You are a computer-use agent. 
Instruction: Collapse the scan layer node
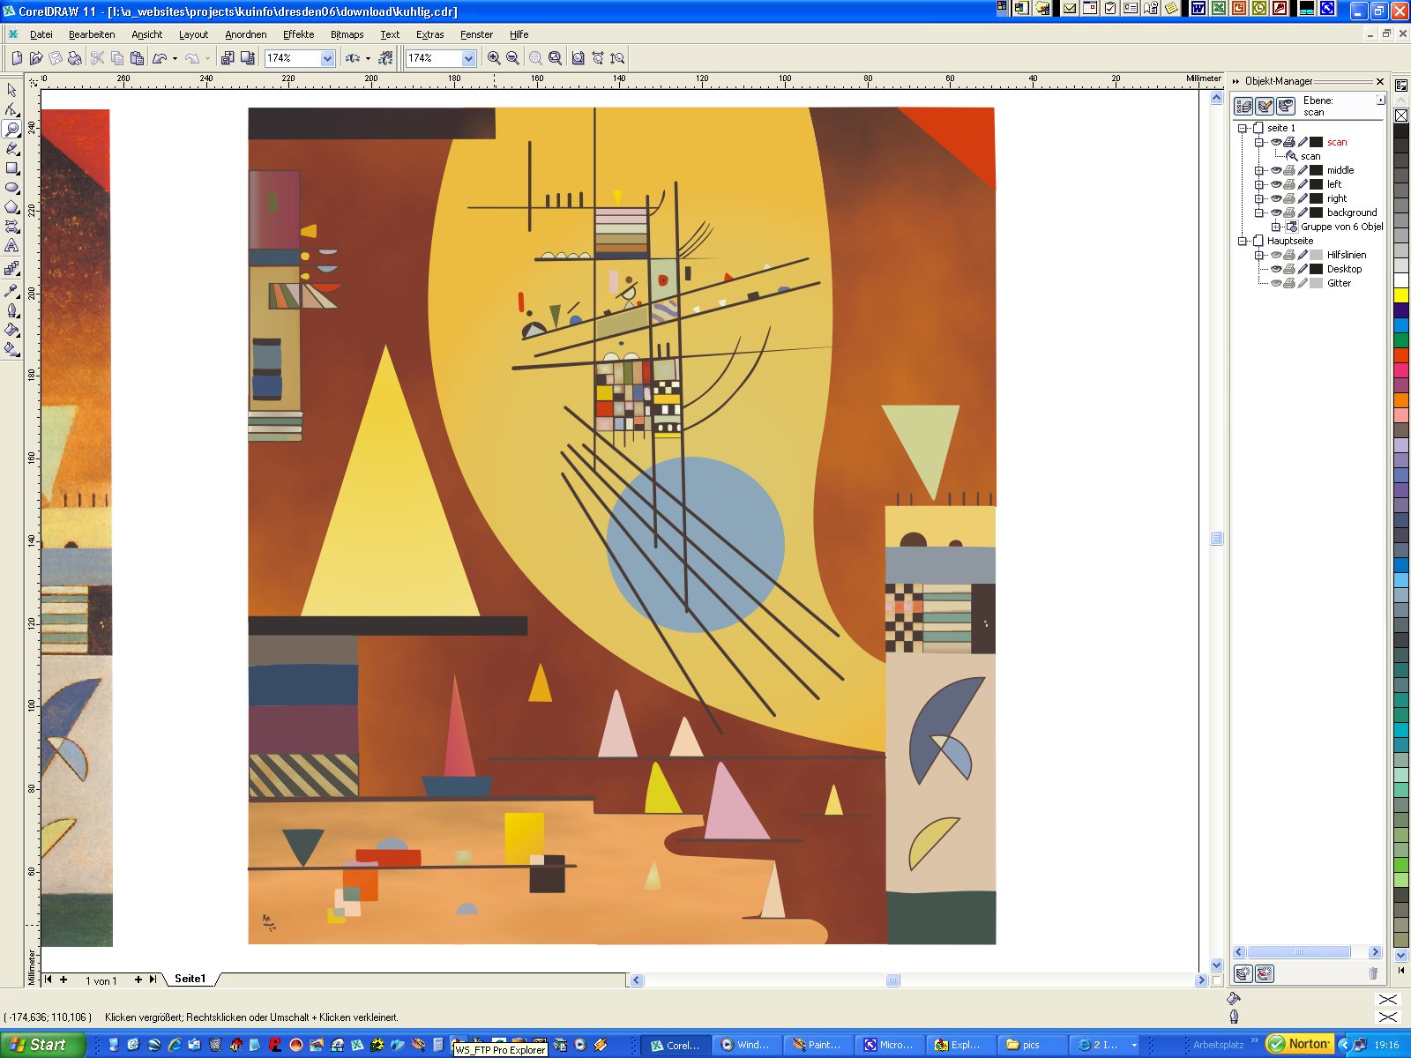tap(1259, 142)
